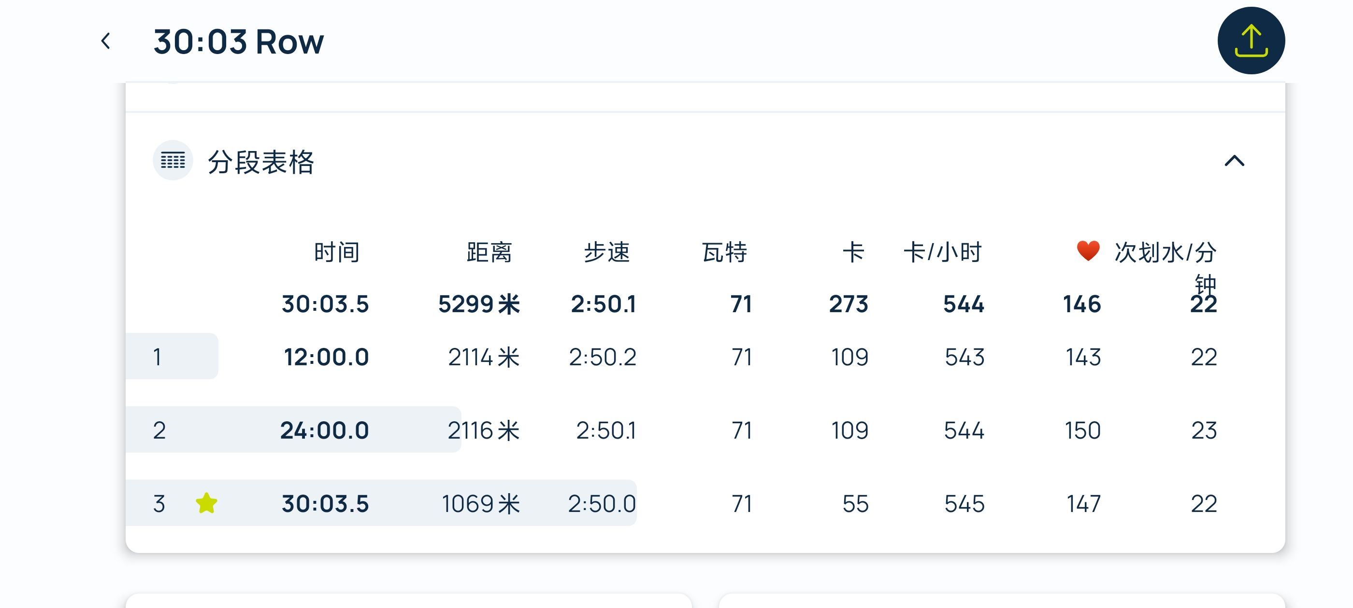Tap the 30:03 Row page title
The height and width of the screenshot is (608, 1353).
238,41
